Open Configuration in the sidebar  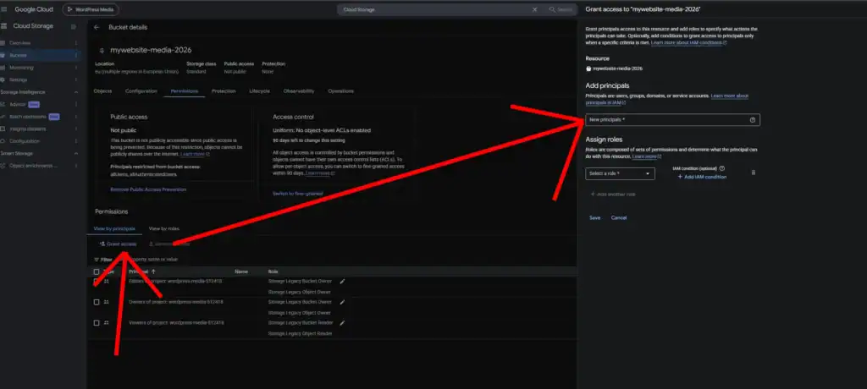[25, 141]
